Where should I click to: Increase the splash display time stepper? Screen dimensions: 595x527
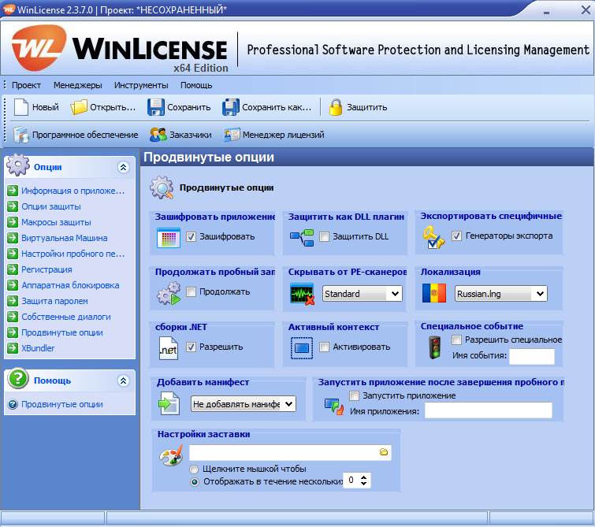coord(365,477)
